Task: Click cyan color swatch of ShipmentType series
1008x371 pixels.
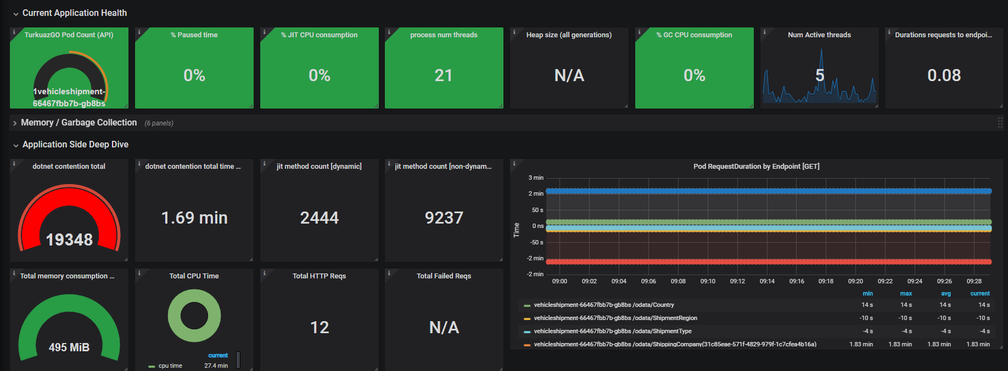Action: pyautogui.click(x=527, y=332)
